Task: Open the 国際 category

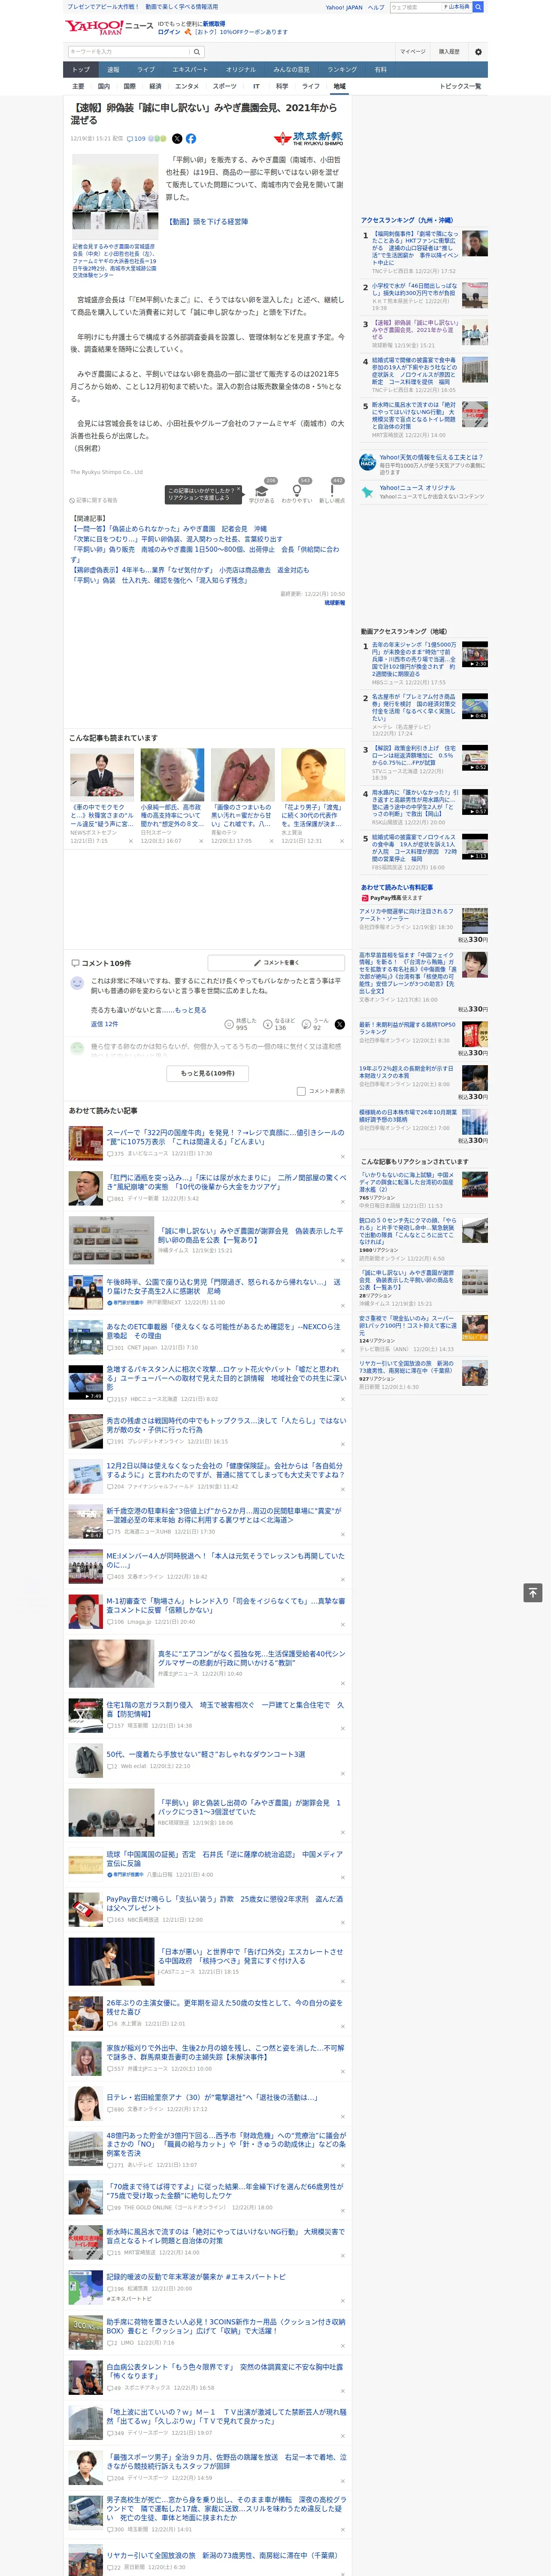Action: pyautogui.click(x=129, y=86)
